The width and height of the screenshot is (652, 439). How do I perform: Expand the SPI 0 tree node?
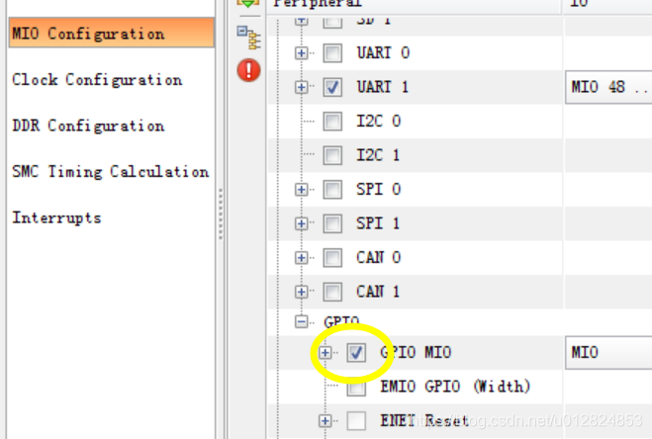pos(301,190)
